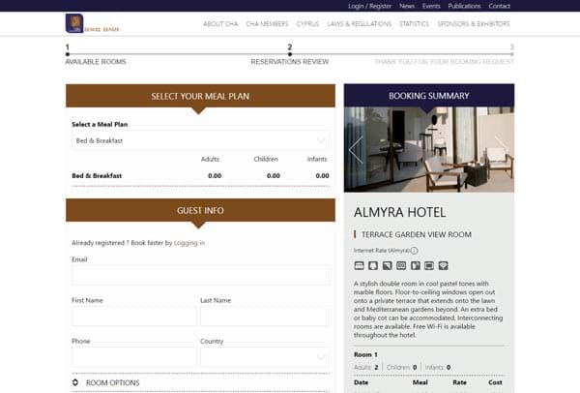Open the Events link
580x393 pixels.
(x=431, y=6)
